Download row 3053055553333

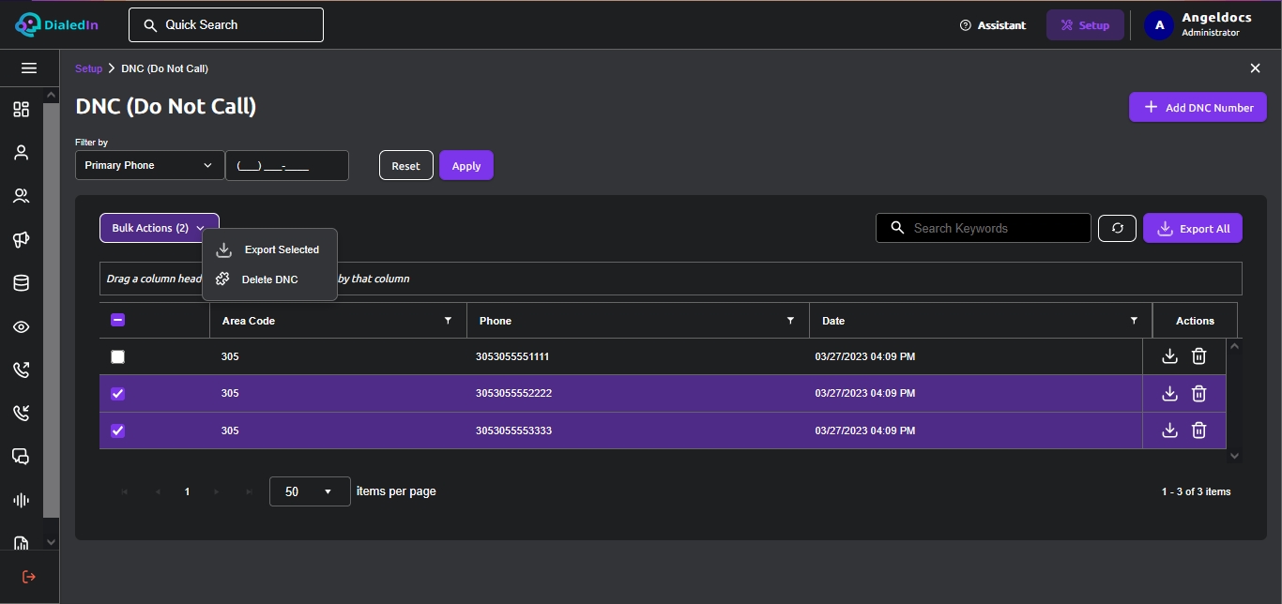click(1169, 430)
